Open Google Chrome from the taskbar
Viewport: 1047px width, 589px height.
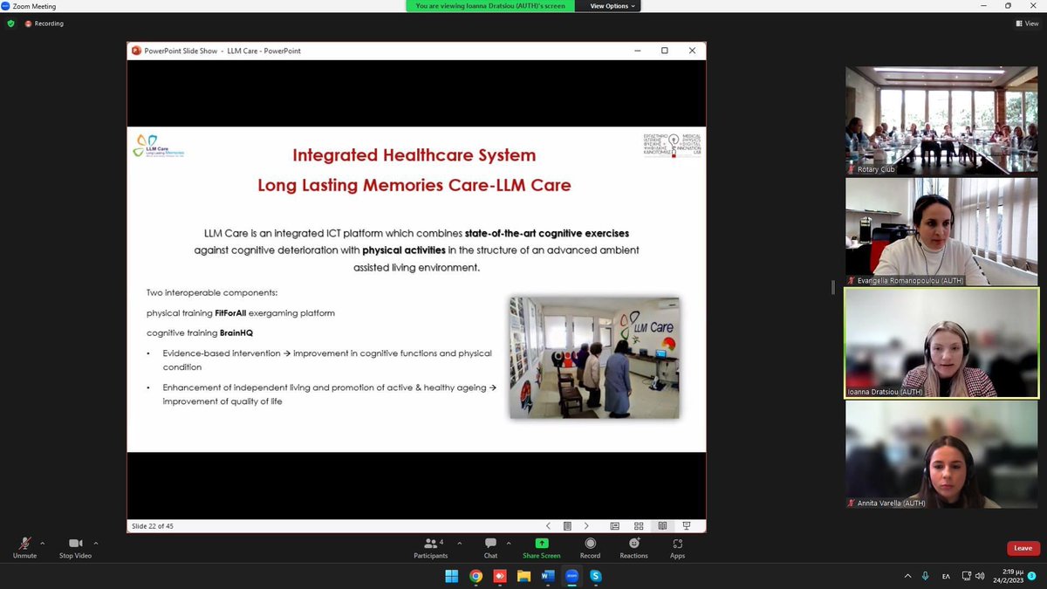(476, 576)
